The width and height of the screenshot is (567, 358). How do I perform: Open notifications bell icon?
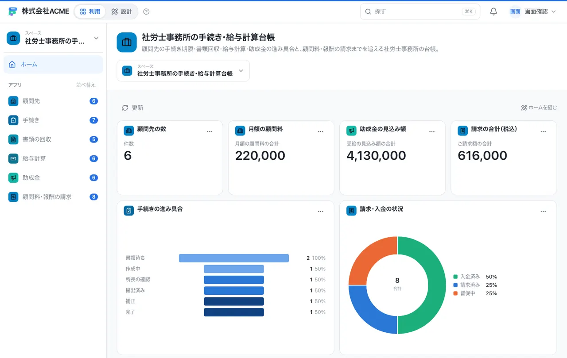tap(493, 12)
